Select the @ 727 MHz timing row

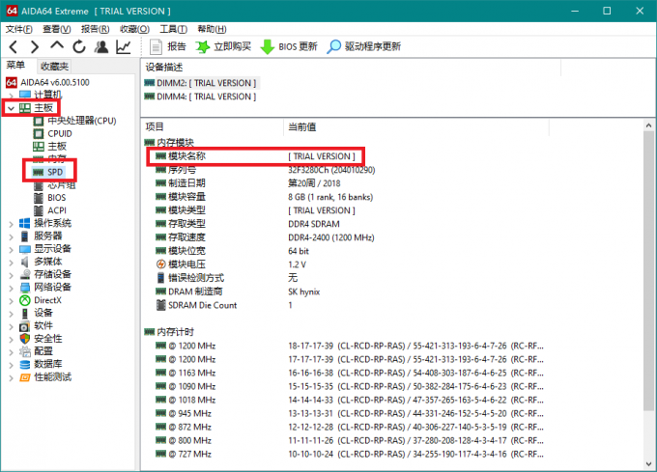(x=350, y=455)
